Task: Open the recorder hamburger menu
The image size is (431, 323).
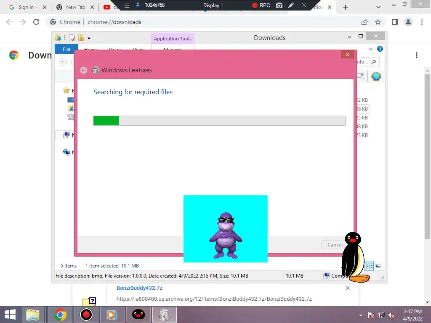Action: (x=127, y=5)
